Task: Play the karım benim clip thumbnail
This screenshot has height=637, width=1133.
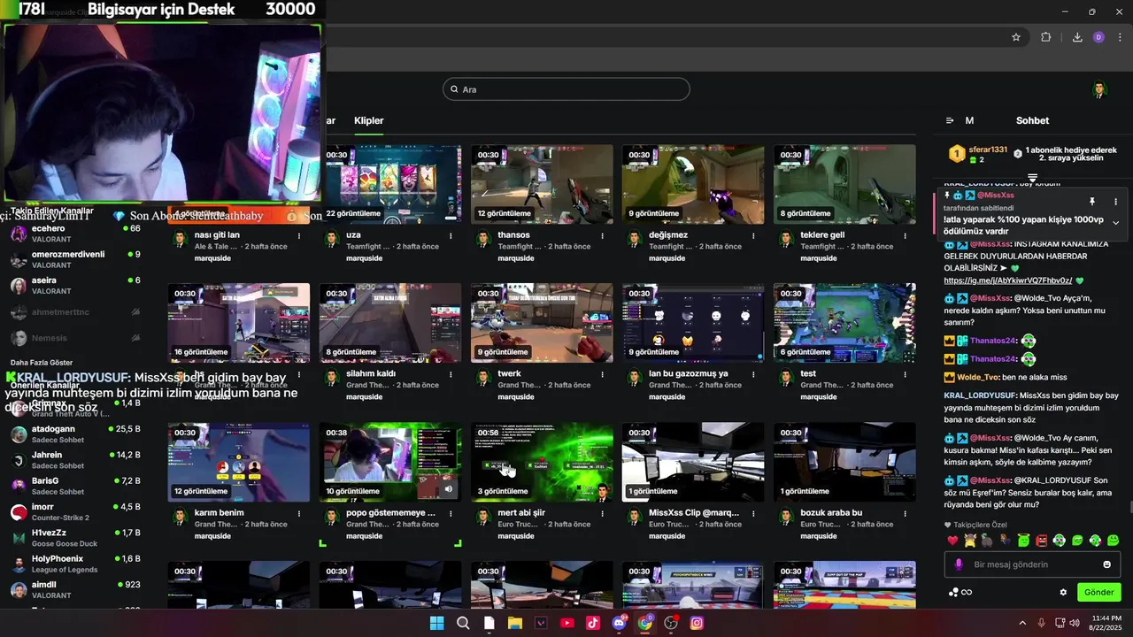Action: pyautogui.click(x=239, y=462)
